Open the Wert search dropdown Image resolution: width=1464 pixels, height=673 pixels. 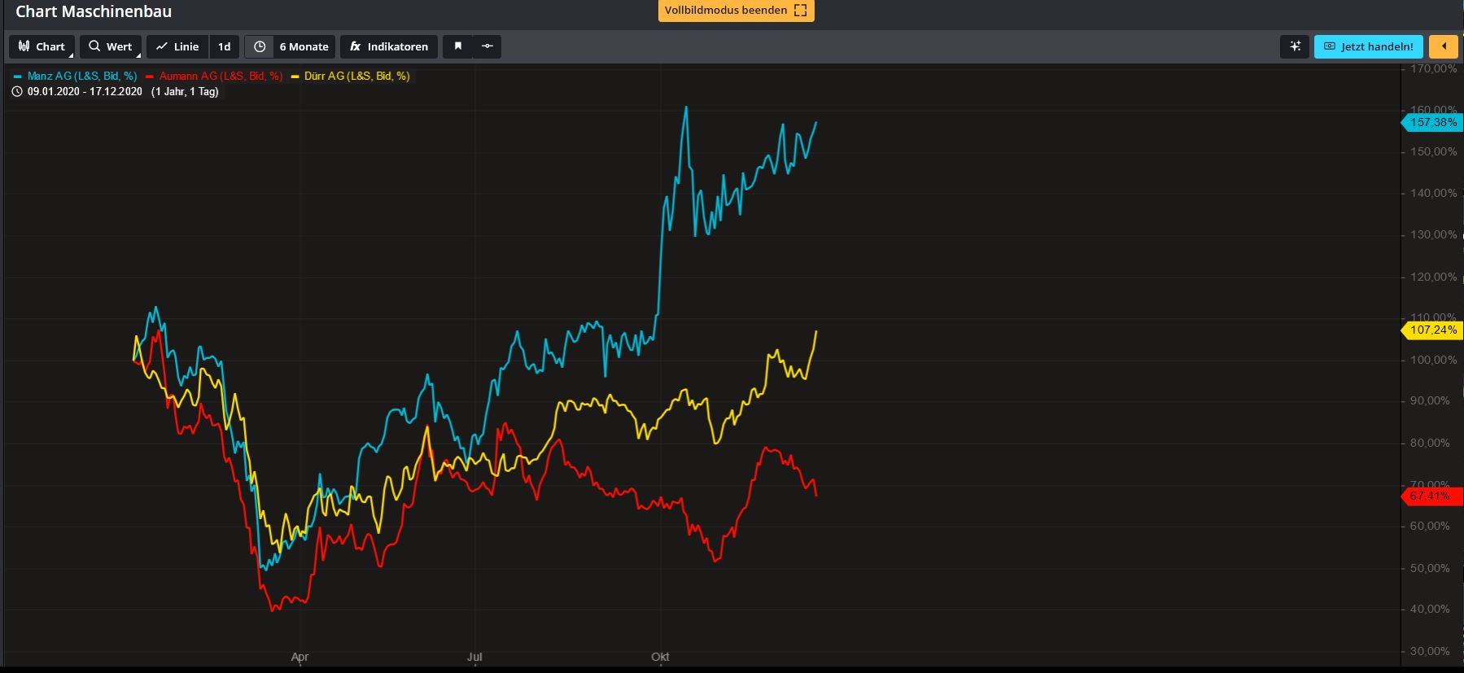click(111, 46)
